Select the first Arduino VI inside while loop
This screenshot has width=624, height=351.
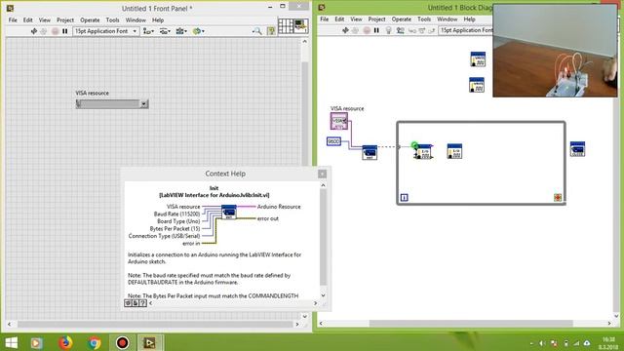(x=424, y=152)
